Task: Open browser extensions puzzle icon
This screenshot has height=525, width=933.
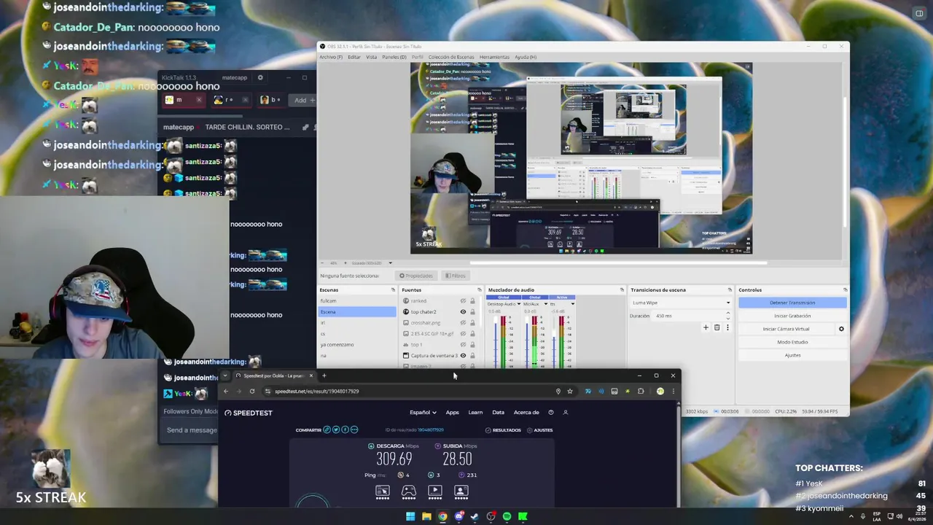Action: pyautogui.click(x=641, y=392)
